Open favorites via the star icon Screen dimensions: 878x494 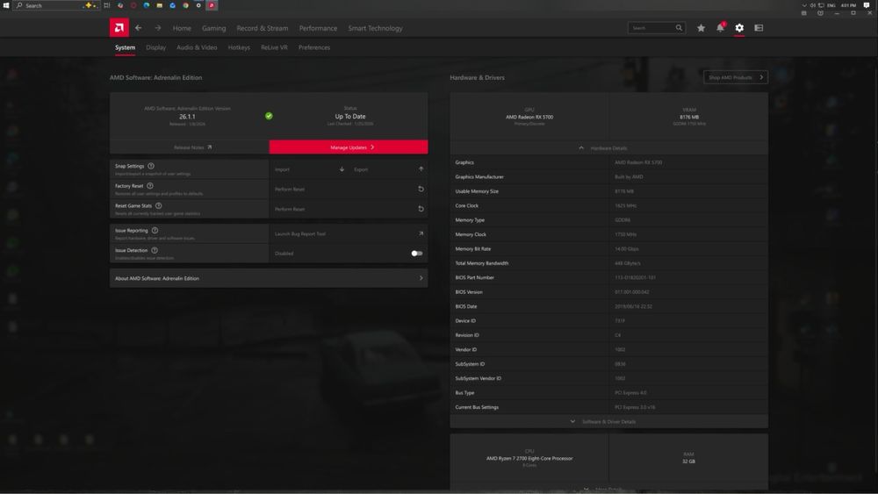[x=701, y=28]
